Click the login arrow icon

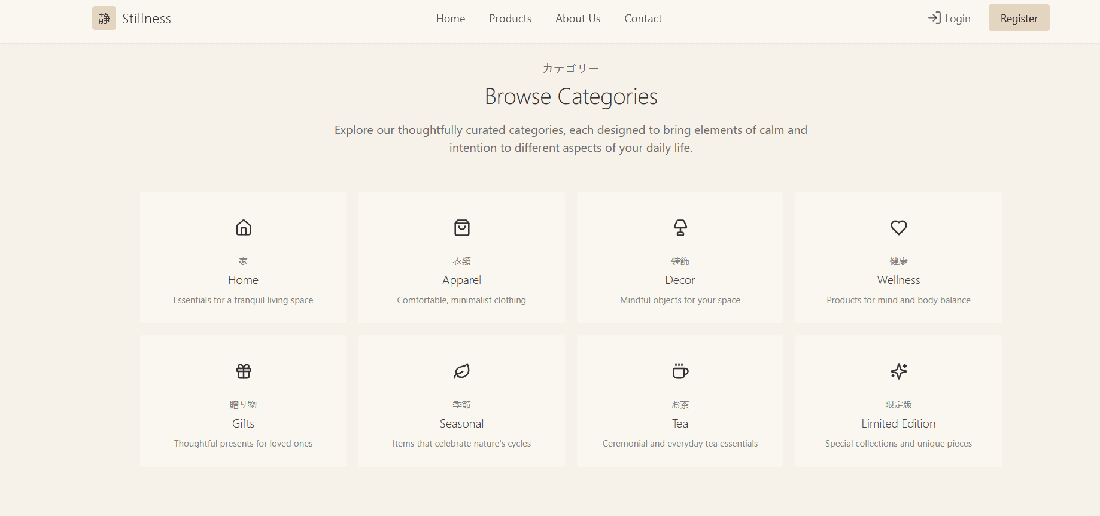pyautogui.click(x=934, y=18)
